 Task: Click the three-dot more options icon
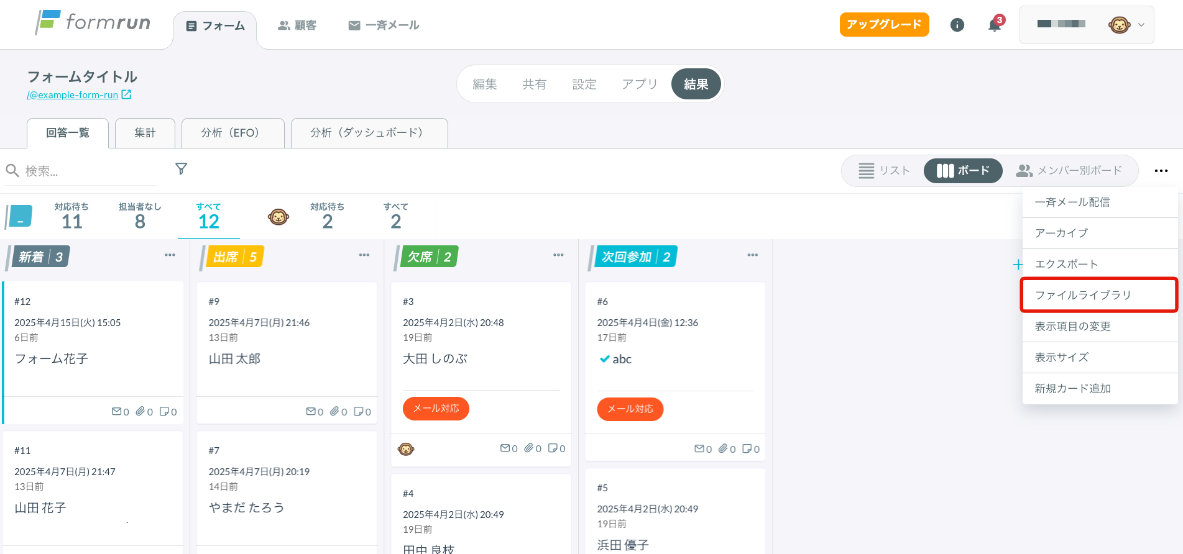[x=1161, y=171]
